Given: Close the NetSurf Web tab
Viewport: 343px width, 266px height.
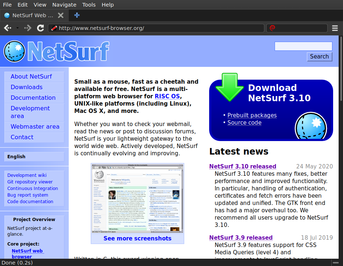Looking at the screenshot, I should [x=61, y=15].
